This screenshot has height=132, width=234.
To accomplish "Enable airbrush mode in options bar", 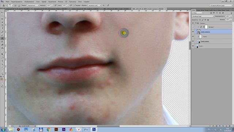I will tap(71, 5).
